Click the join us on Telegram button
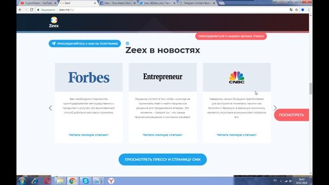Screen dimensions: 329x185 [85, 44]
